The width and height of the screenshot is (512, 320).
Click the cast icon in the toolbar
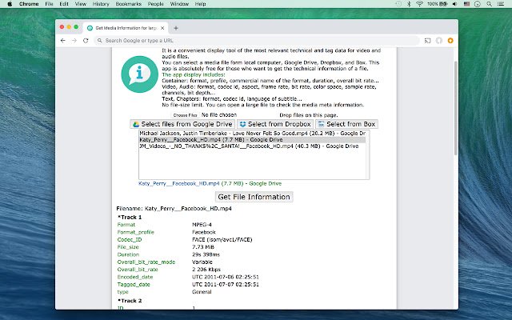(x=427, y=41)
